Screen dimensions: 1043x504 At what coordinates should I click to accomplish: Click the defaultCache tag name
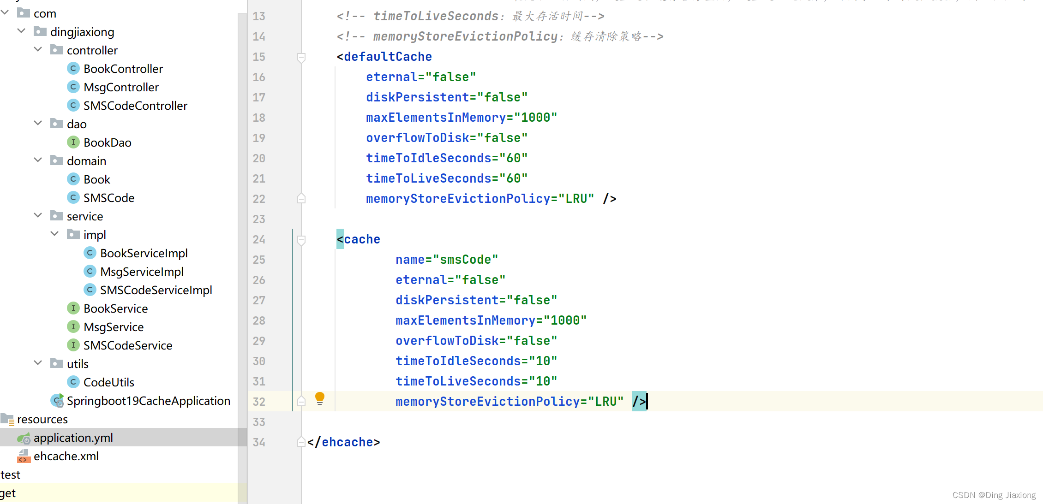(388, 57)
